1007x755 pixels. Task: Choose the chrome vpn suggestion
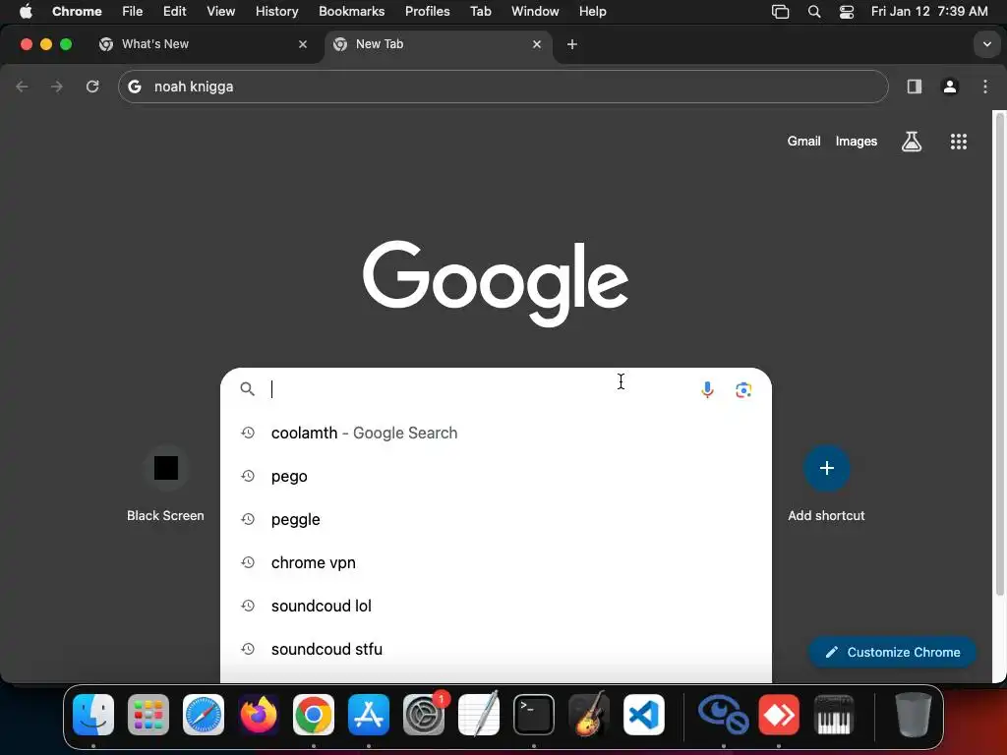tap(496, 562)
